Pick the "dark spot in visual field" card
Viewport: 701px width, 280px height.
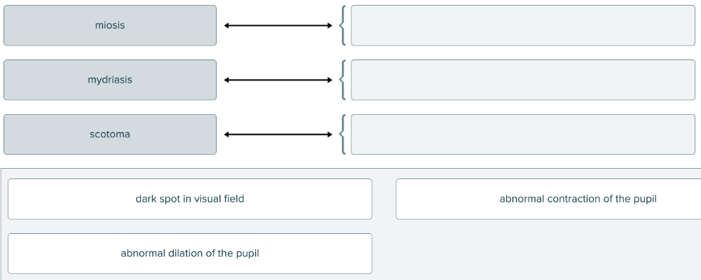click(x=190, y=199)
